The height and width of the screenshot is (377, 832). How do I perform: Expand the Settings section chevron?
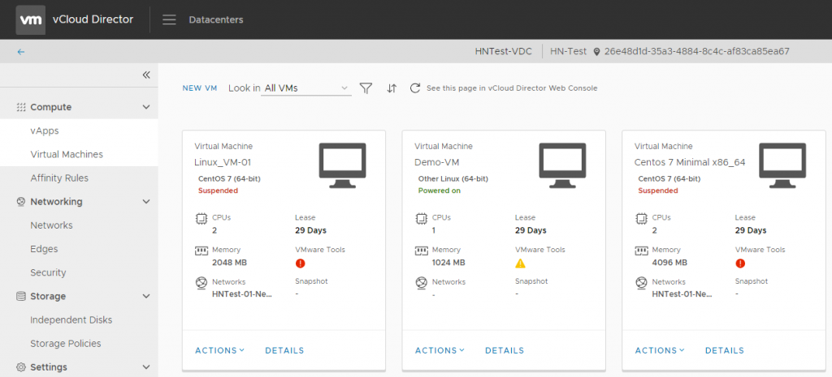pyautogui.click(x=146, y=367)
